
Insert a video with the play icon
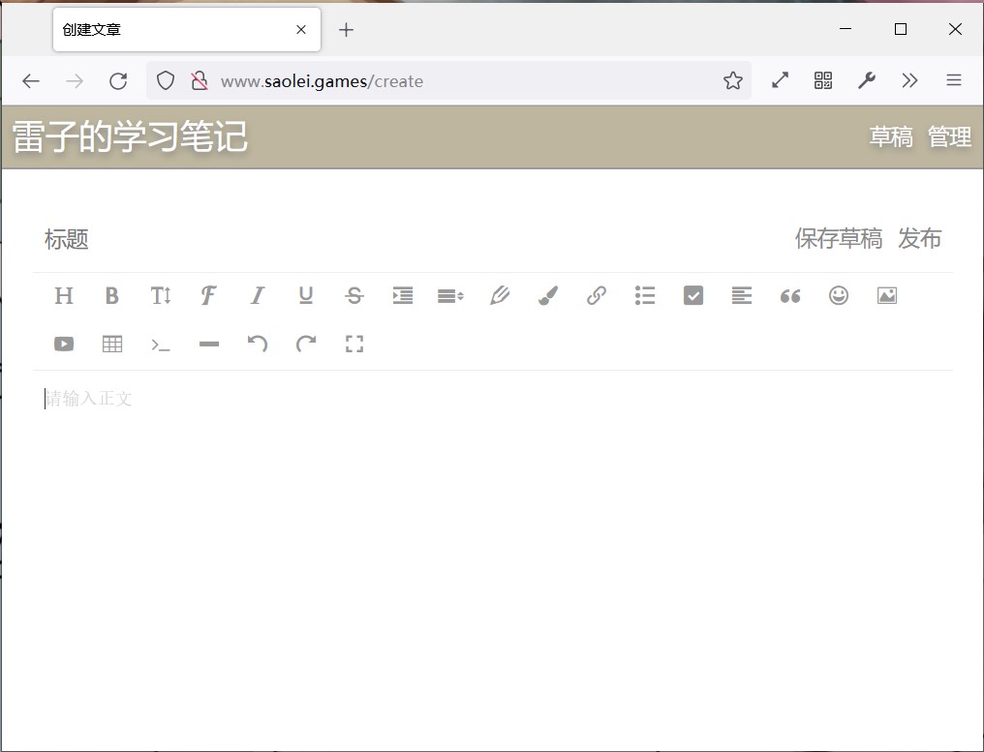(x=64, y=345)
